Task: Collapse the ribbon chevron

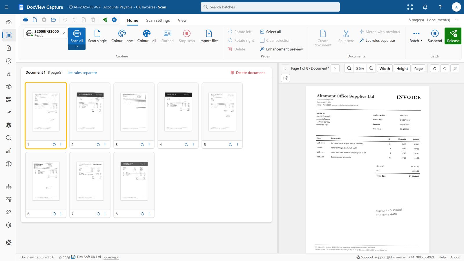Action: tap(456, 20)
